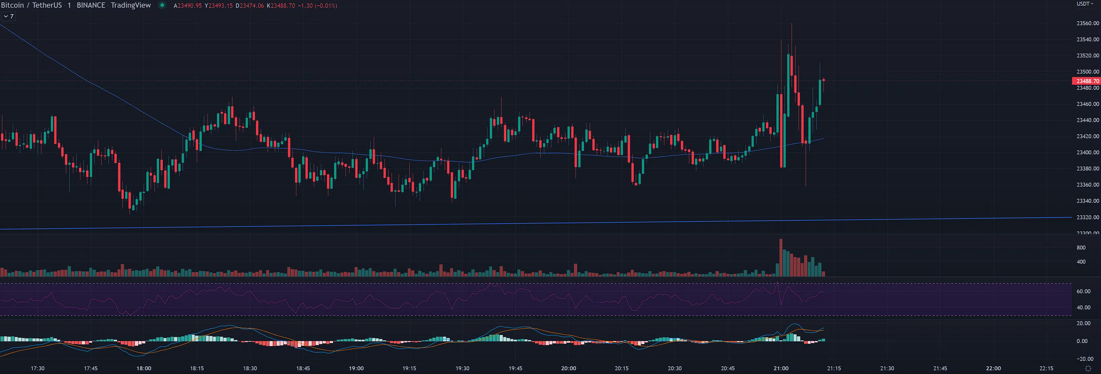Click the TradingView label in the title
Image resolution: width=1101 pixels, height=374 pixels.
point(131,5)
